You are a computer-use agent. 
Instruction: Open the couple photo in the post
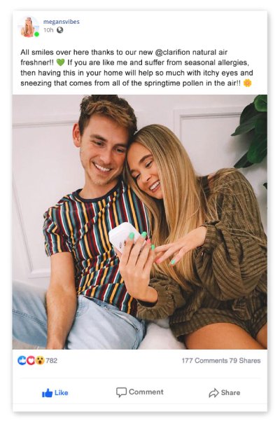click(140, 222)
